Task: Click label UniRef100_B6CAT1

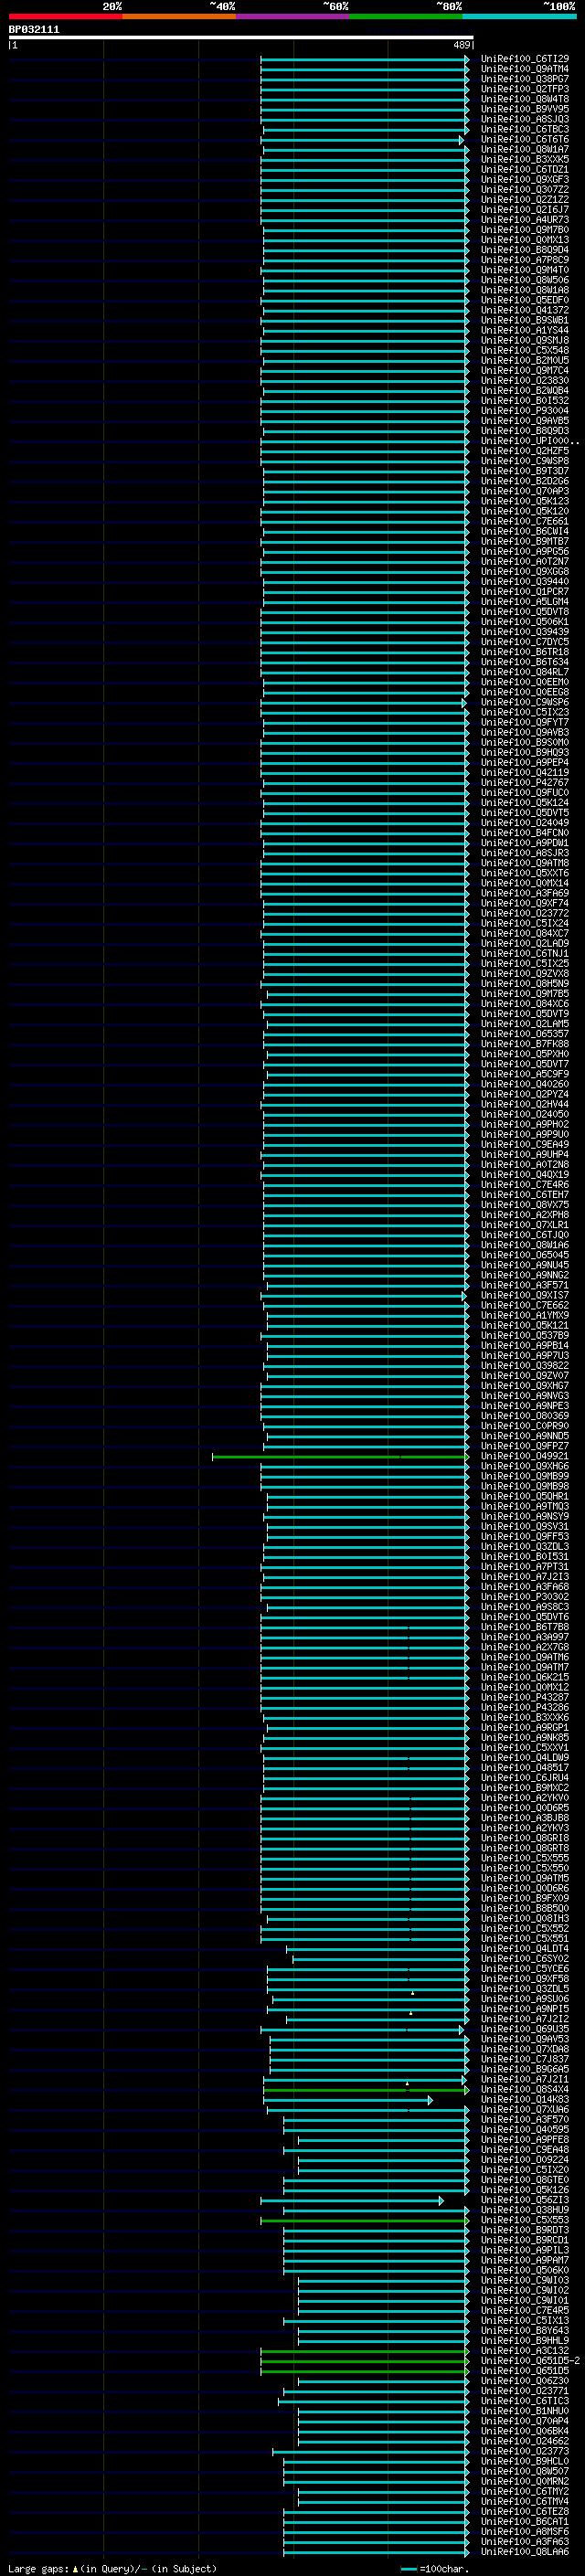Action: coord(524,2521)
